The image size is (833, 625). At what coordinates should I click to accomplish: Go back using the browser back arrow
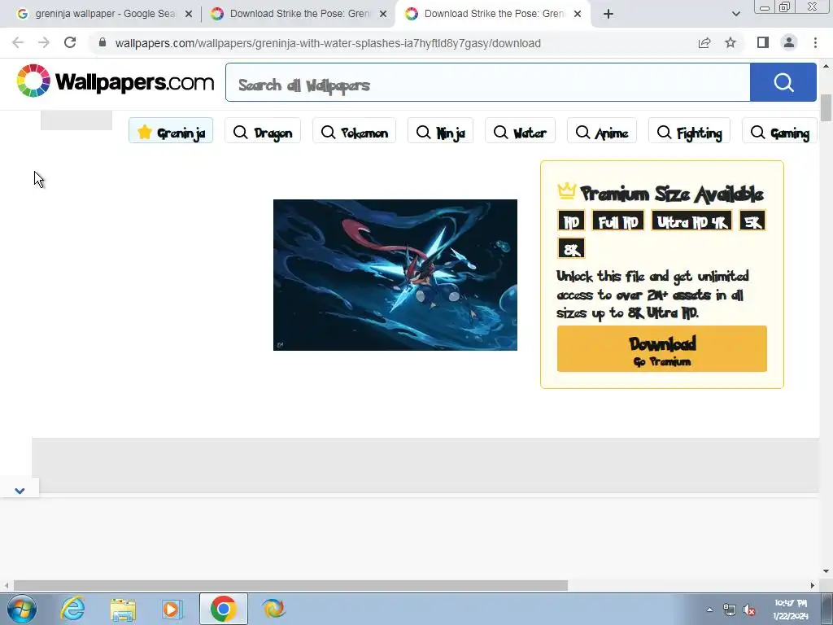click(x=18, y=43)
